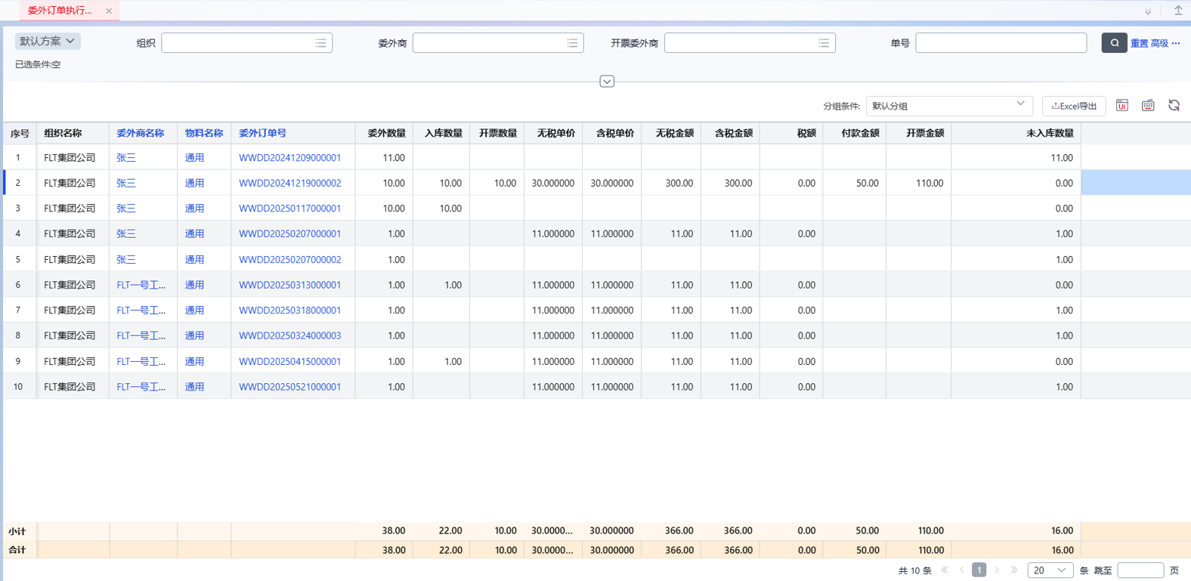Click the 跳至 page number input
The image size is (1191, 581).
coord(1140,570)
